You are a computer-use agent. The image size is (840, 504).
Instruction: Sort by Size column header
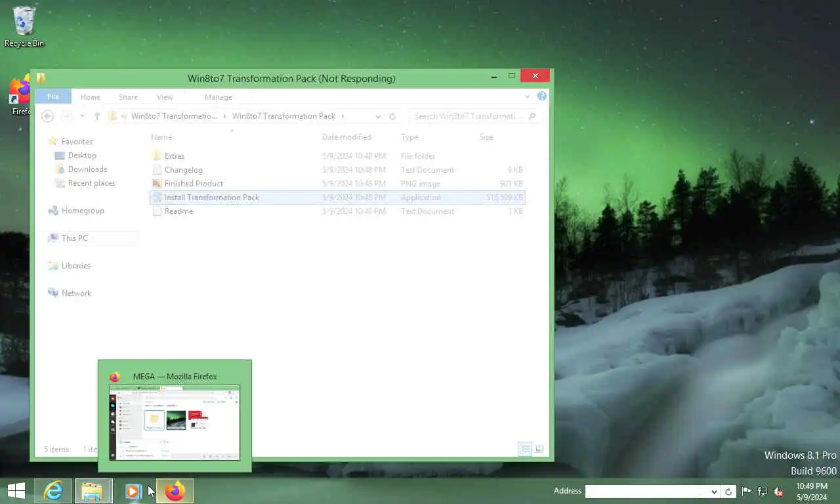486,137
